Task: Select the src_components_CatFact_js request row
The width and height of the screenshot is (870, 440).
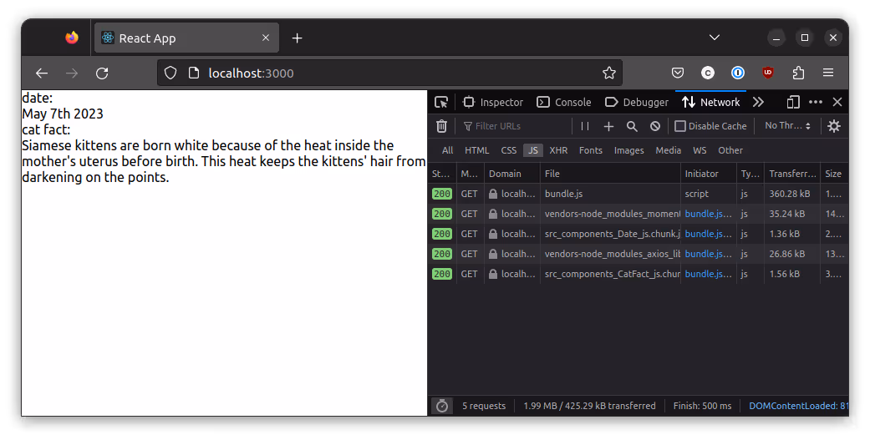Action: [638, 274]
